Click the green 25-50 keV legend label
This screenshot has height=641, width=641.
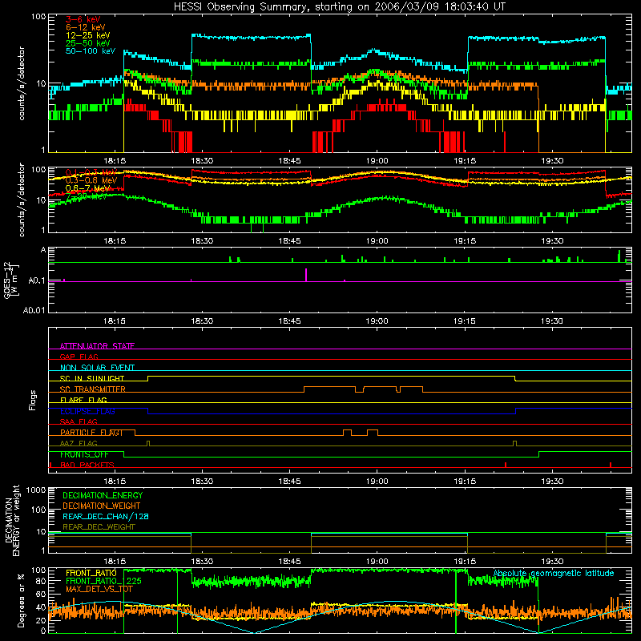(87, 43)
